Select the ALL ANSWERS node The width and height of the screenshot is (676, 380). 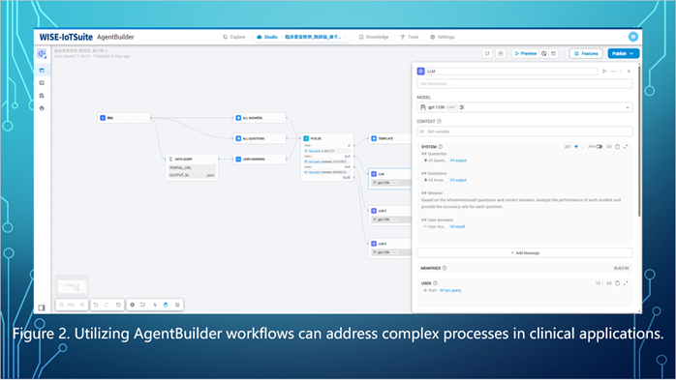coord(260,118)
